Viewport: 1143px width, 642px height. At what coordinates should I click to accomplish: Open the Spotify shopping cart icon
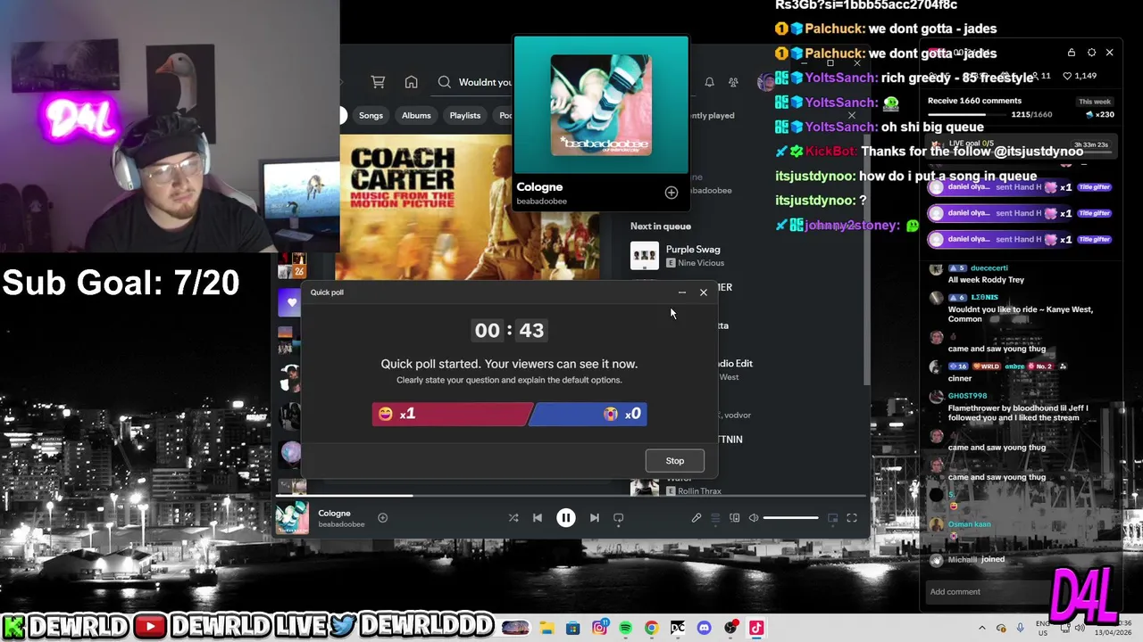[x=379, y=82]
